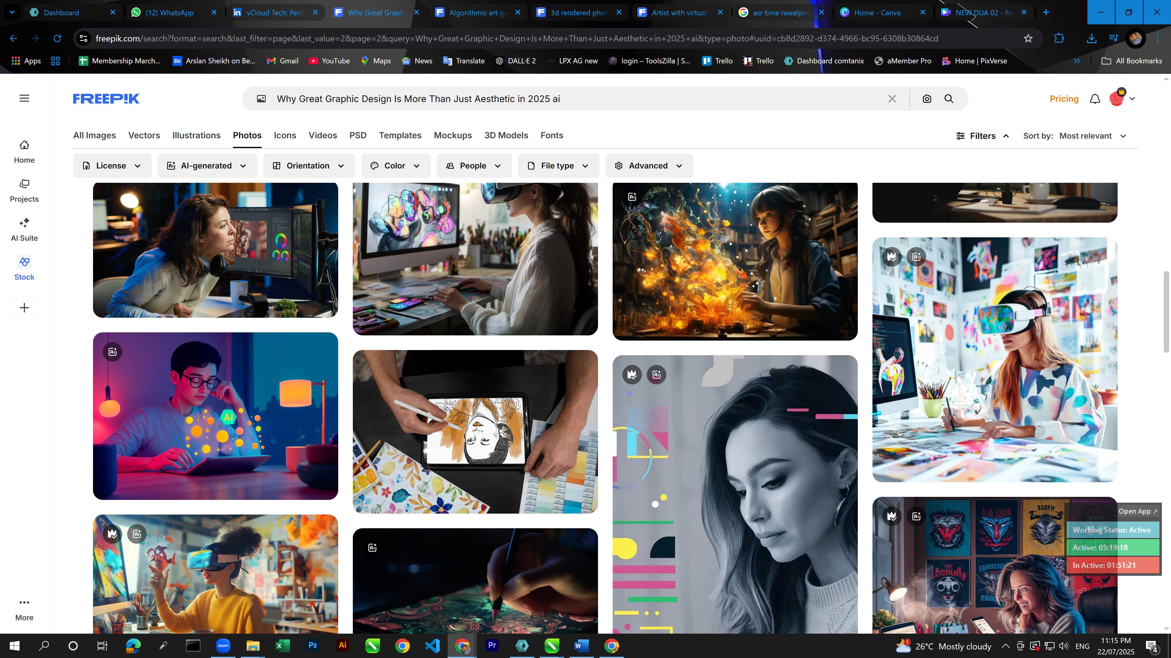Open the tablet drawing hands photo
The image size is (1171, 658).
click(475, 431)
